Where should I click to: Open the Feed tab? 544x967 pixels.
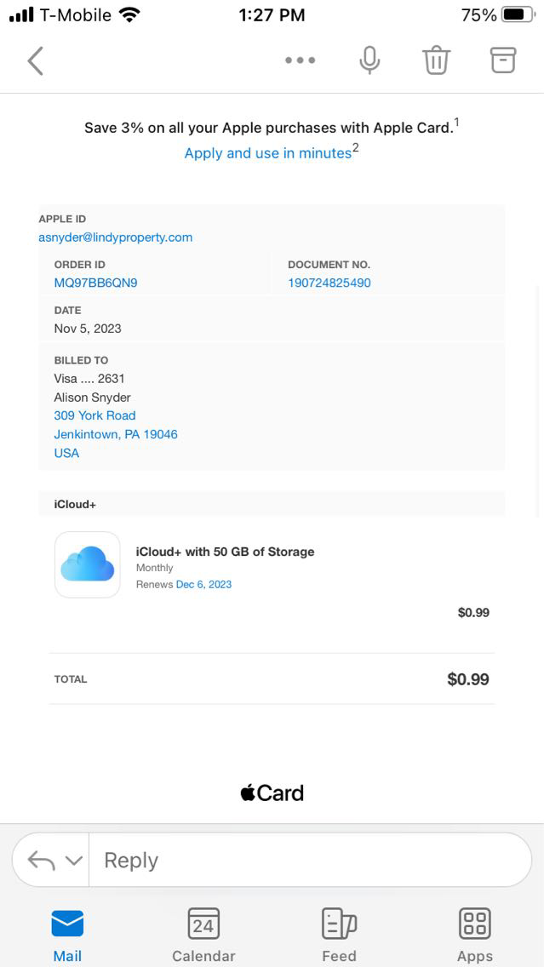pos(339,934)
